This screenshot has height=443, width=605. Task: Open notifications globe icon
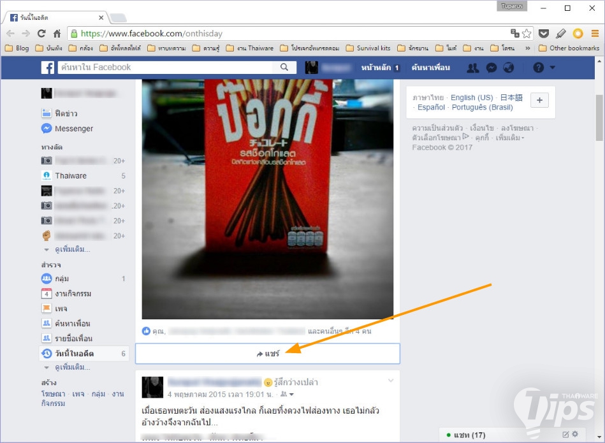[x=509, y=68]
